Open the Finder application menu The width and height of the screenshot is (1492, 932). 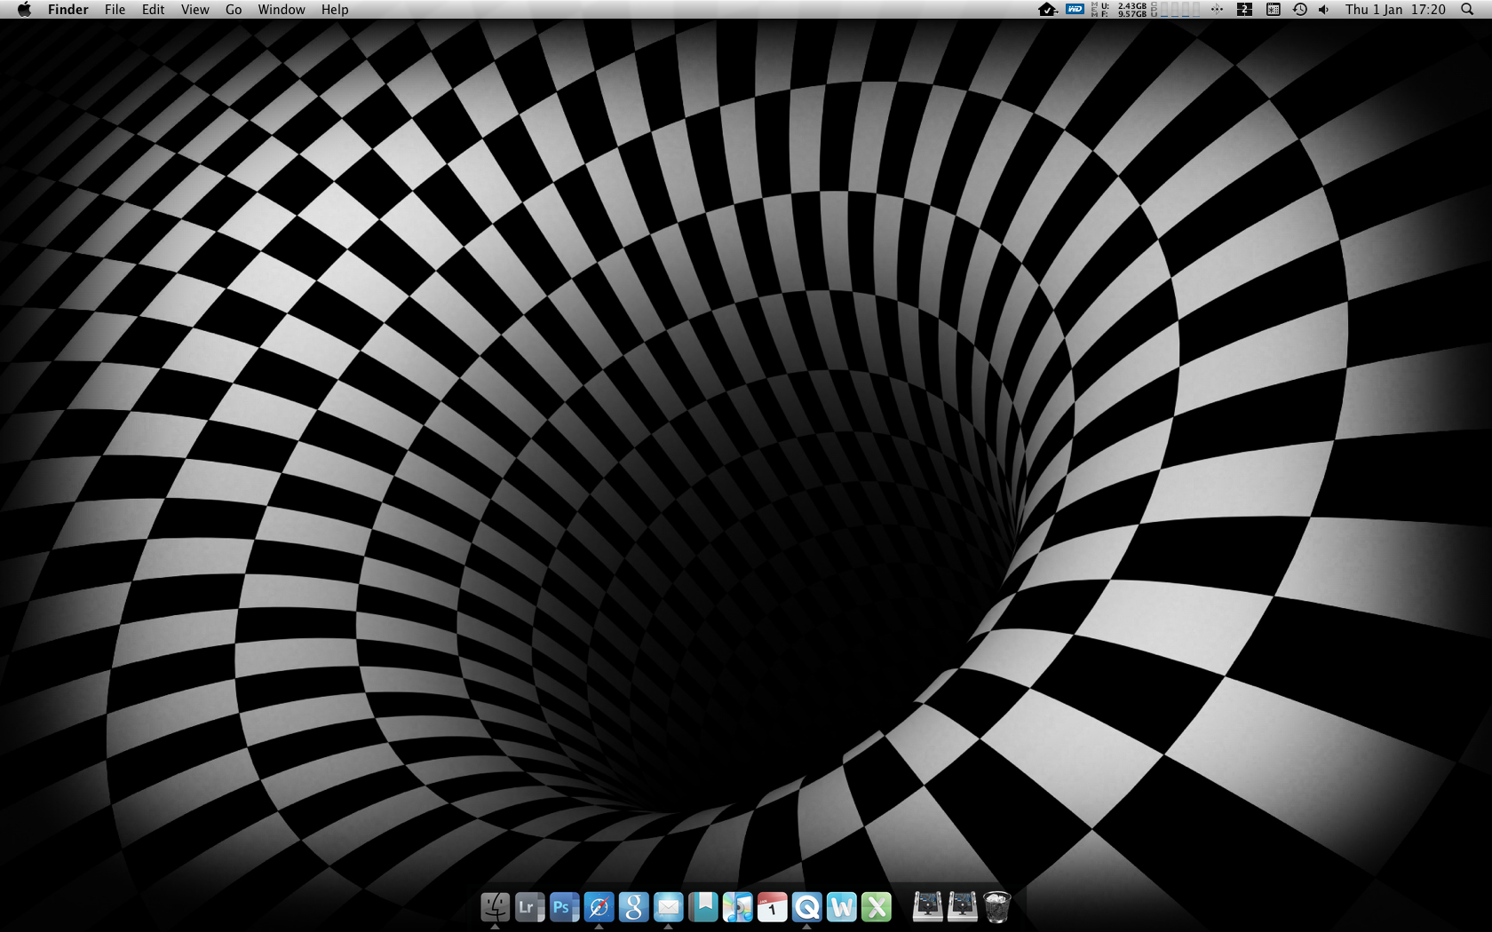click(67, 10)
